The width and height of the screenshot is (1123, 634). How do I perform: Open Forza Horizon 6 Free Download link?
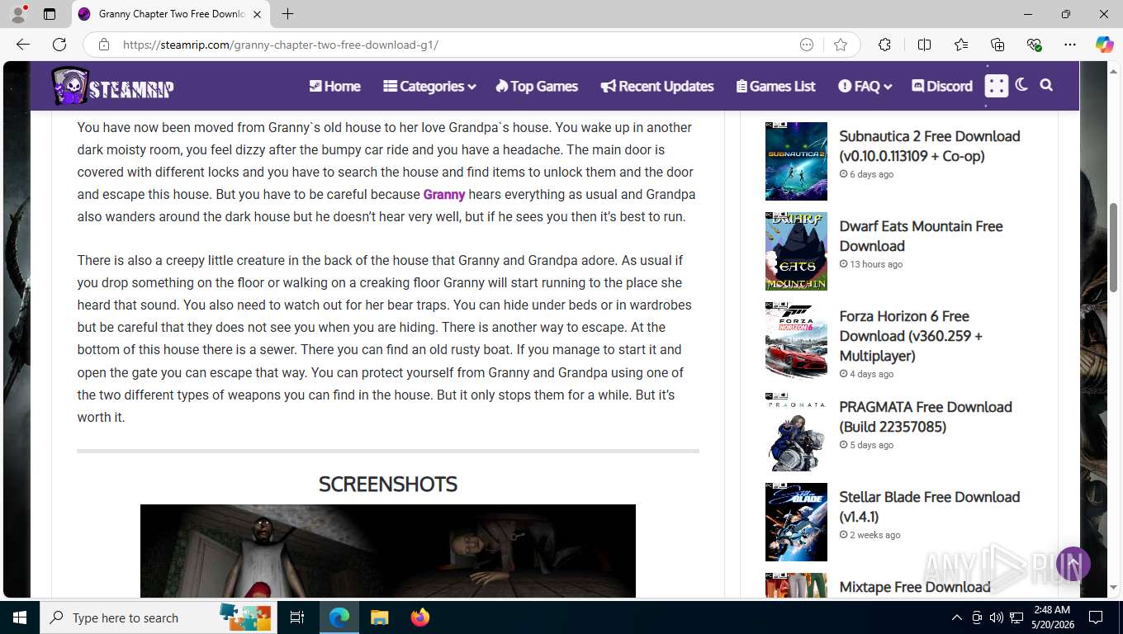click(x=911, y=336)
